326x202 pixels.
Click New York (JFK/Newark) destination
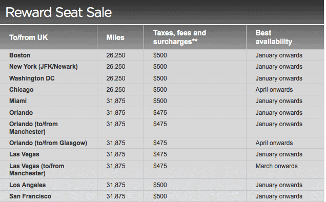[44, 67]
